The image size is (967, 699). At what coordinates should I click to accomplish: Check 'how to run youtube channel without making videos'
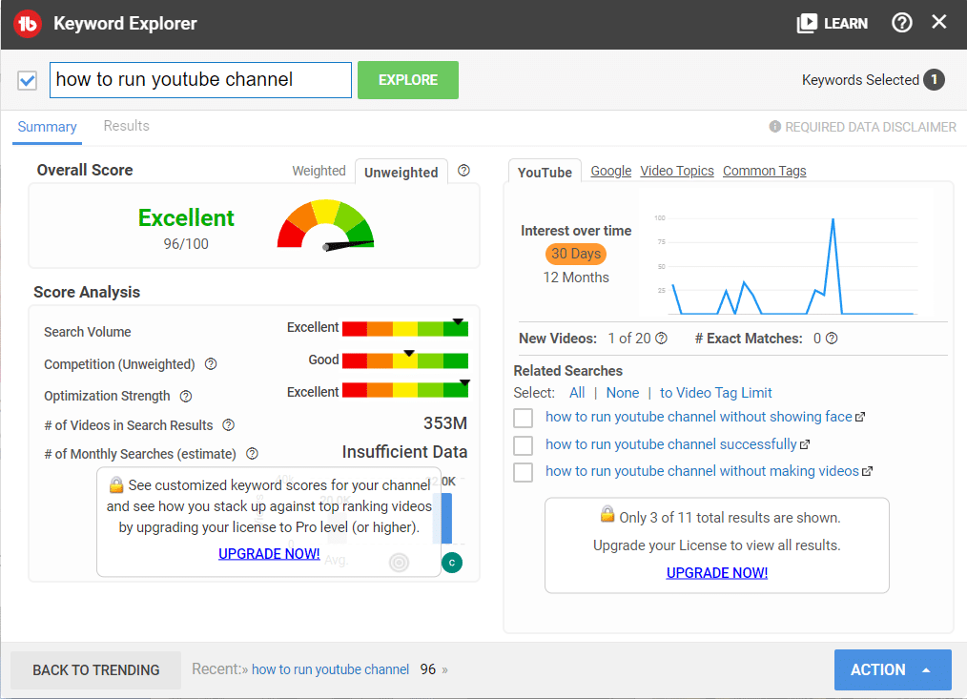523,472
